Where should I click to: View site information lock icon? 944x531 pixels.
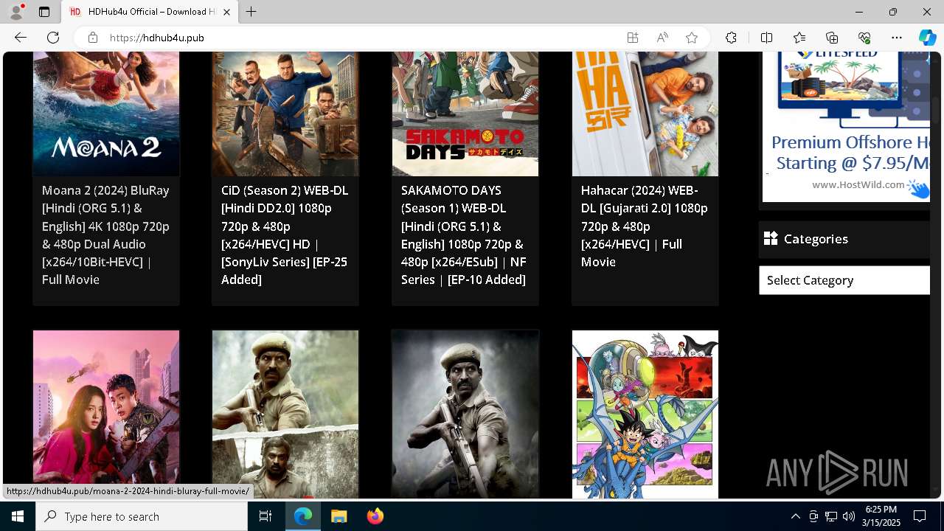point(92,38)
